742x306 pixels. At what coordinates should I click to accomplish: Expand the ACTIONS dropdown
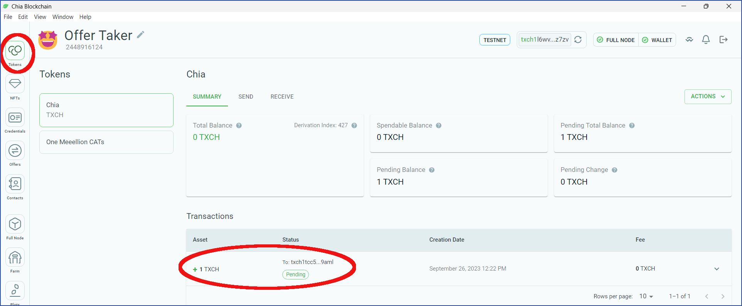coord(708,97)
